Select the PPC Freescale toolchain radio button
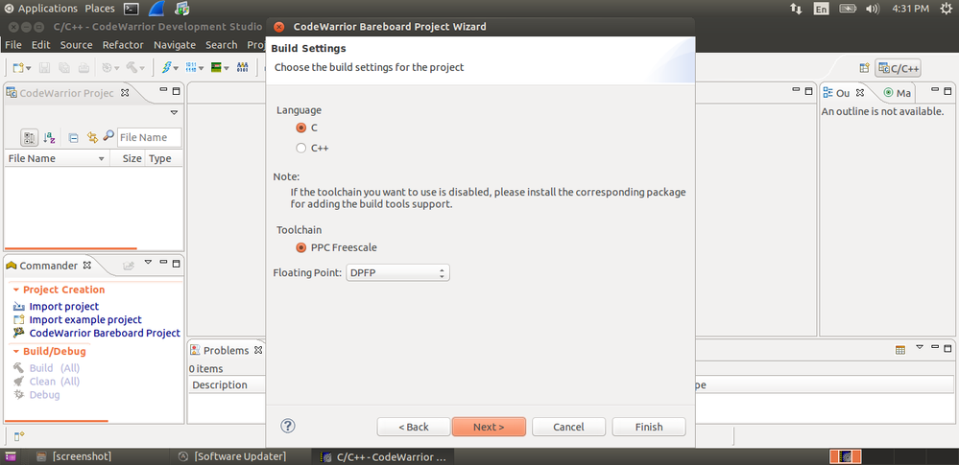The image size is (959, 465). (300, 247)
